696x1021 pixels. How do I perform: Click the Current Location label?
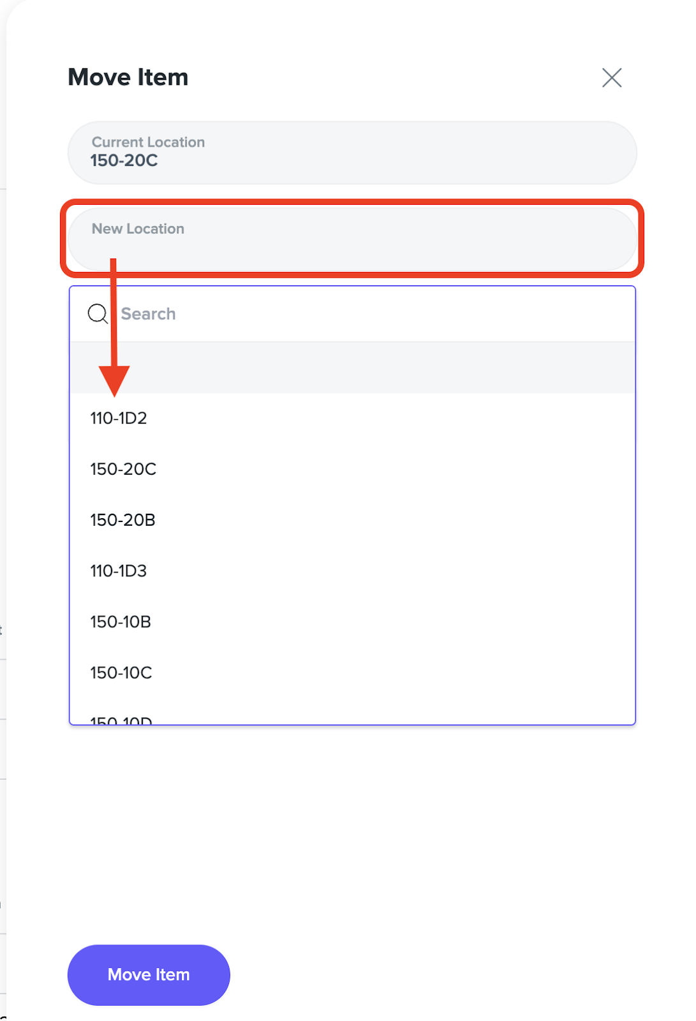click(x=148, y=142)
